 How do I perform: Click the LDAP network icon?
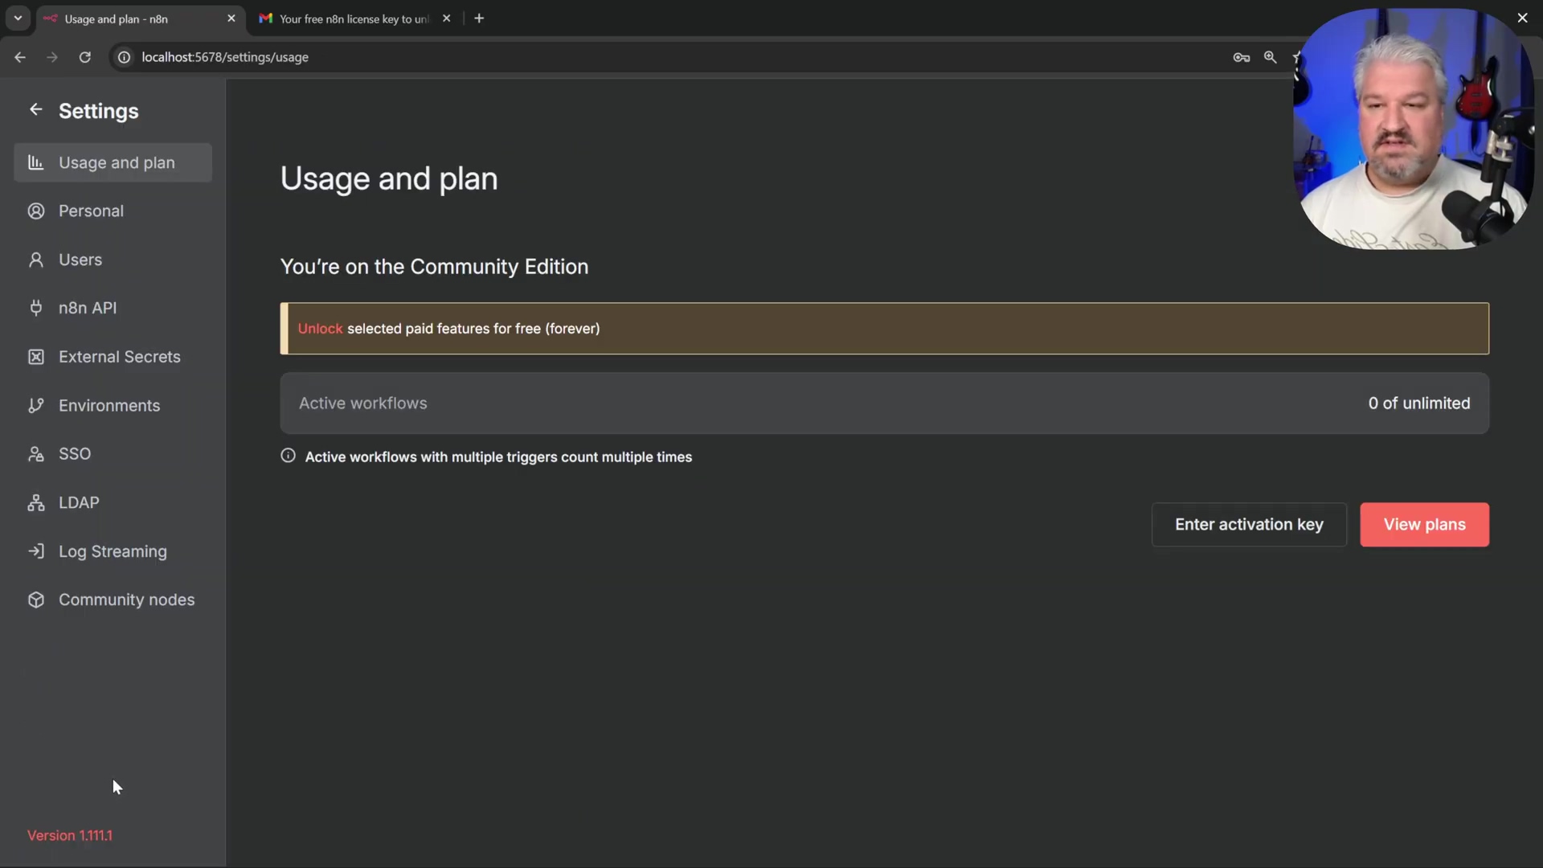point(36,503)
